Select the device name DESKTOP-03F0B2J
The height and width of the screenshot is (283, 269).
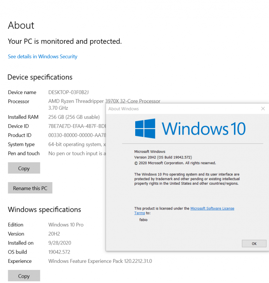point(68,92)
